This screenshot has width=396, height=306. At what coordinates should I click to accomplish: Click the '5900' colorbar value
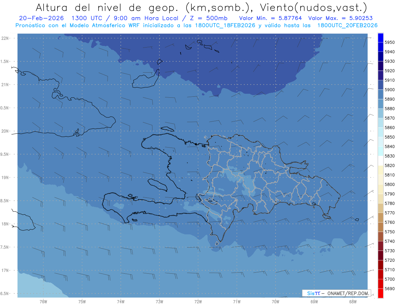(x=390, y=90)
